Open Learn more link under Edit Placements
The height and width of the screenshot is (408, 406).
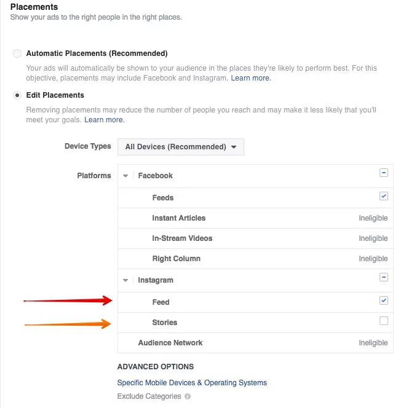tap(105, 120)
